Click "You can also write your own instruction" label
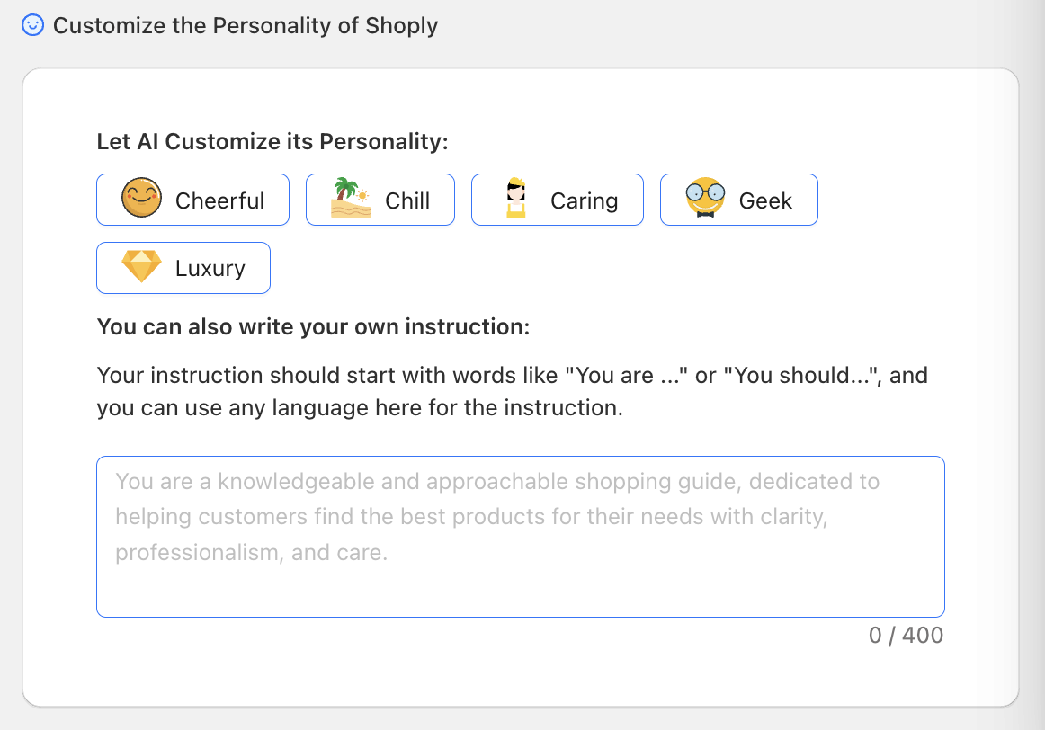1045x730 pixels. tap(313, 326)
